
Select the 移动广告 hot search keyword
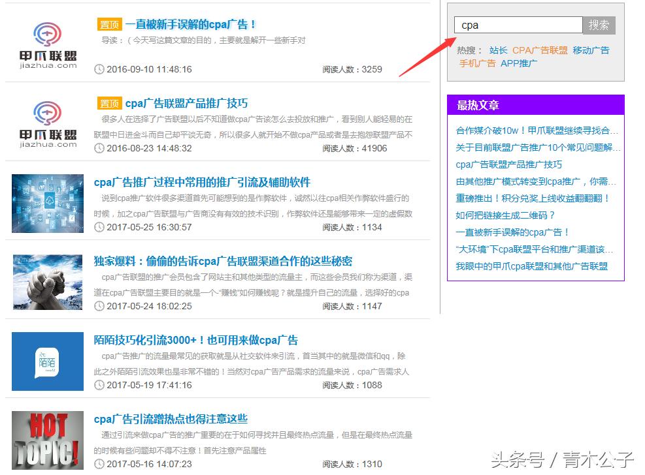coord(590,50)
